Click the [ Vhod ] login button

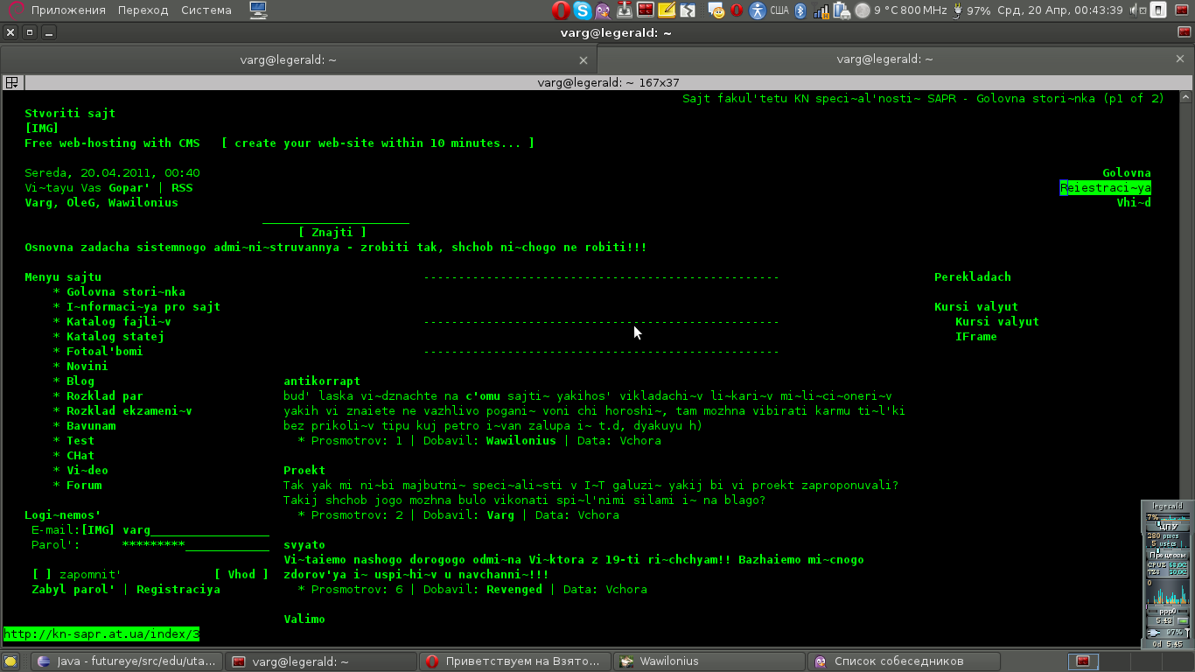coord(241,575)
